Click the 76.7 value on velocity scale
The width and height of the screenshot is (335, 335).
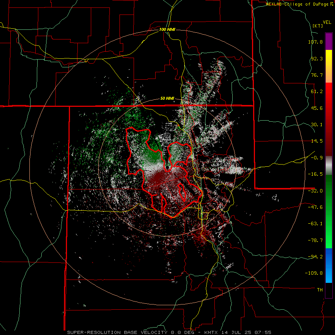[x=317, y=75]
